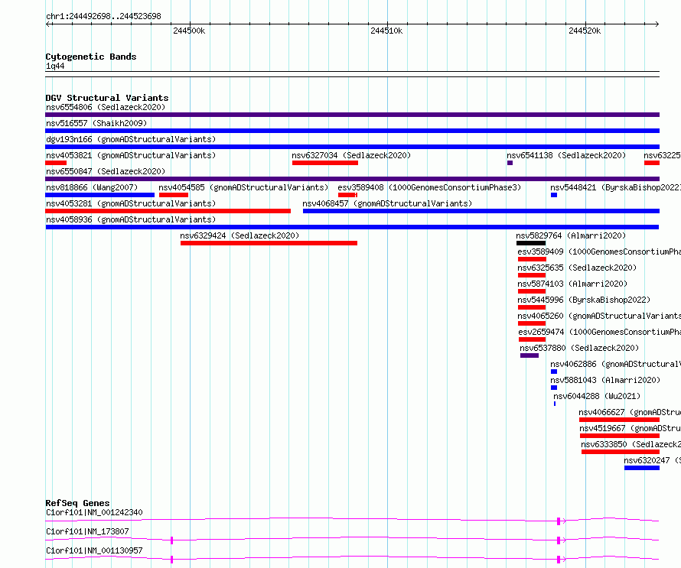Click nsv6325635 (Sedlazeck2020) label
681x568 pixels.
pos(577,268)
